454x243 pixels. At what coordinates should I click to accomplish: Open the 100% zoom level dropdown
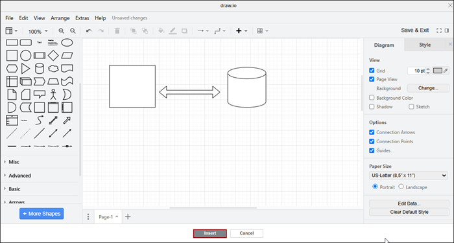[38, 31]
